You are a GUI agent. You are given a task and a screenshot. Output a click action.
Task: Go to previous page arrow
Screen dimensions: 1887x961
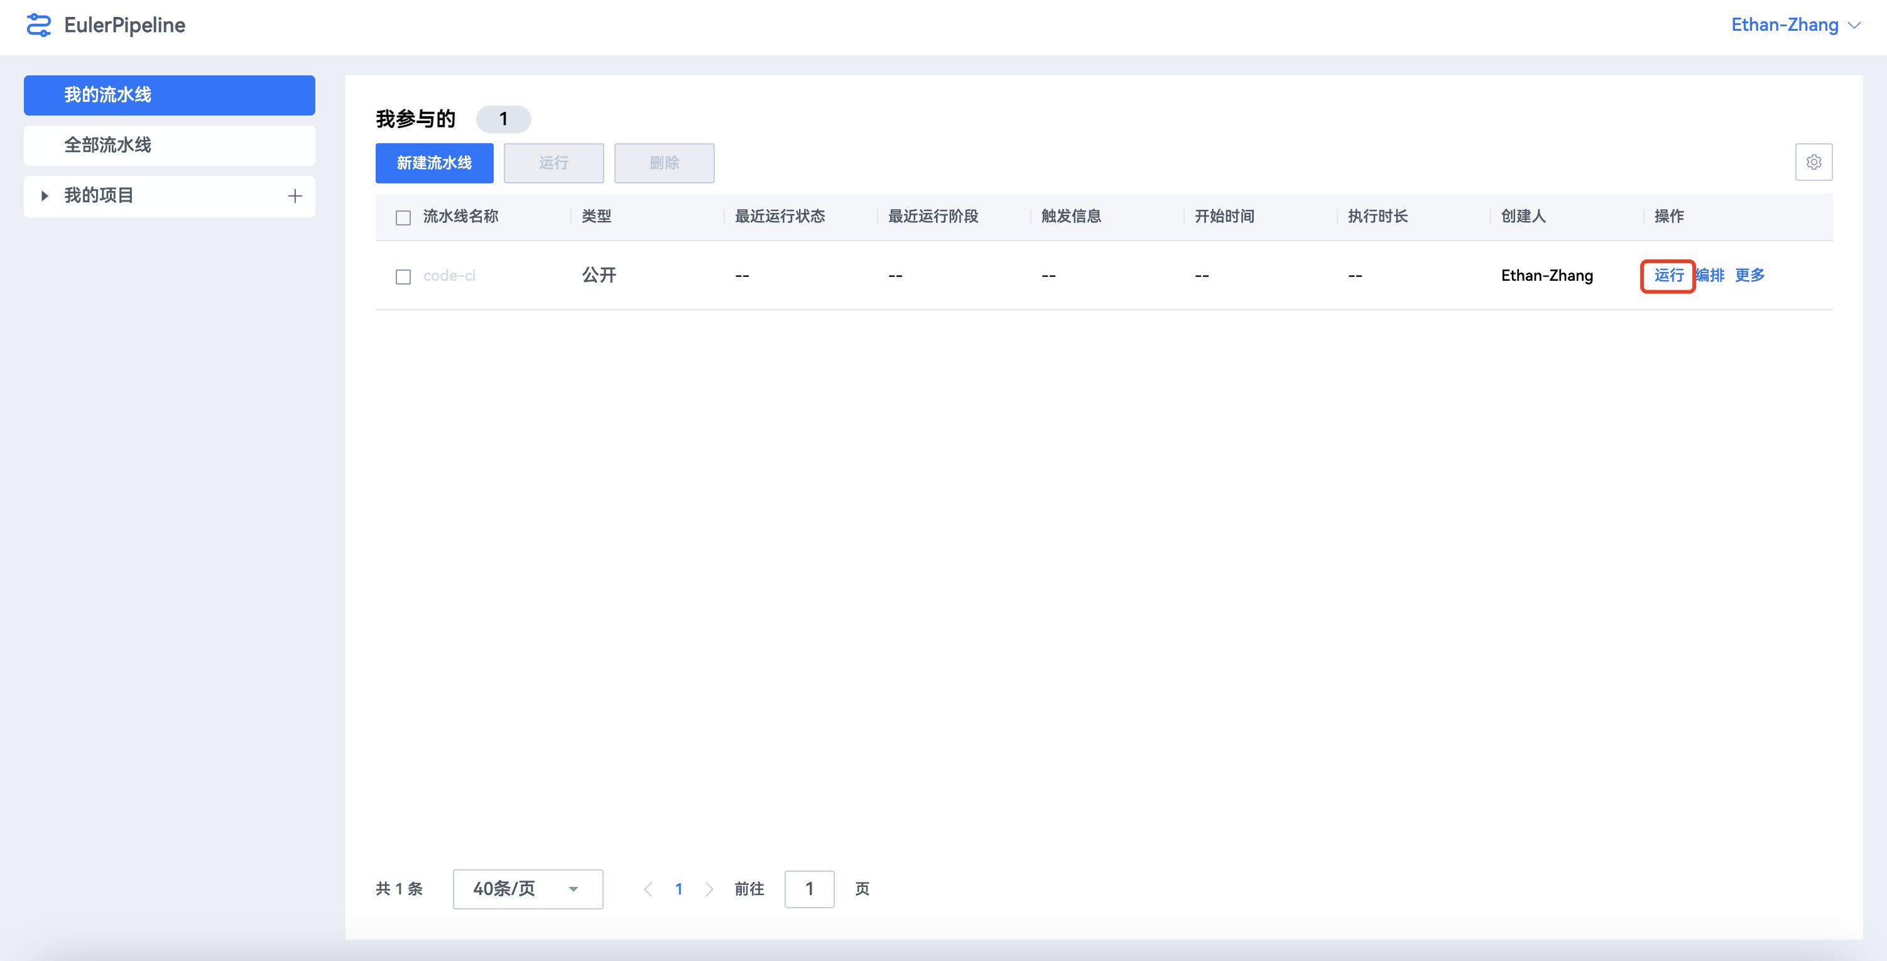(x=648, y=889)
